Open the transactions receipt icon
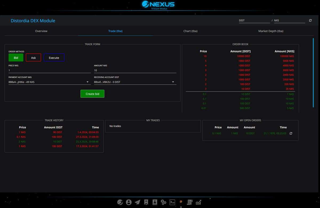This screenshot has width=320, height=208. 146,202
